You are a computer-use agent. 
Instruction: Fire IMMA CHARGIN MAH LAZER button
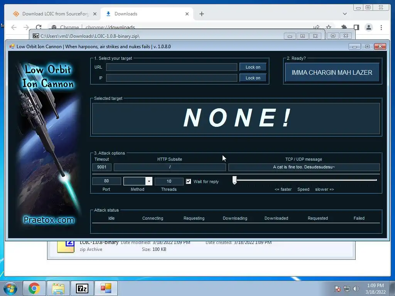(x=332, y=72)
